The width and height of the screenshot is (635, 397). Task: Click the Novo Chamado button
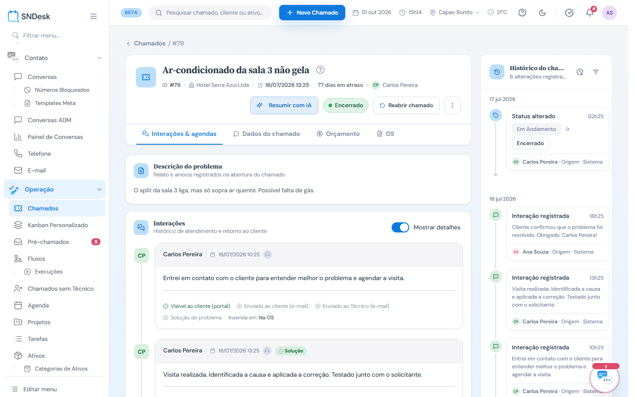pyautogui.click(x=312, y=13)
